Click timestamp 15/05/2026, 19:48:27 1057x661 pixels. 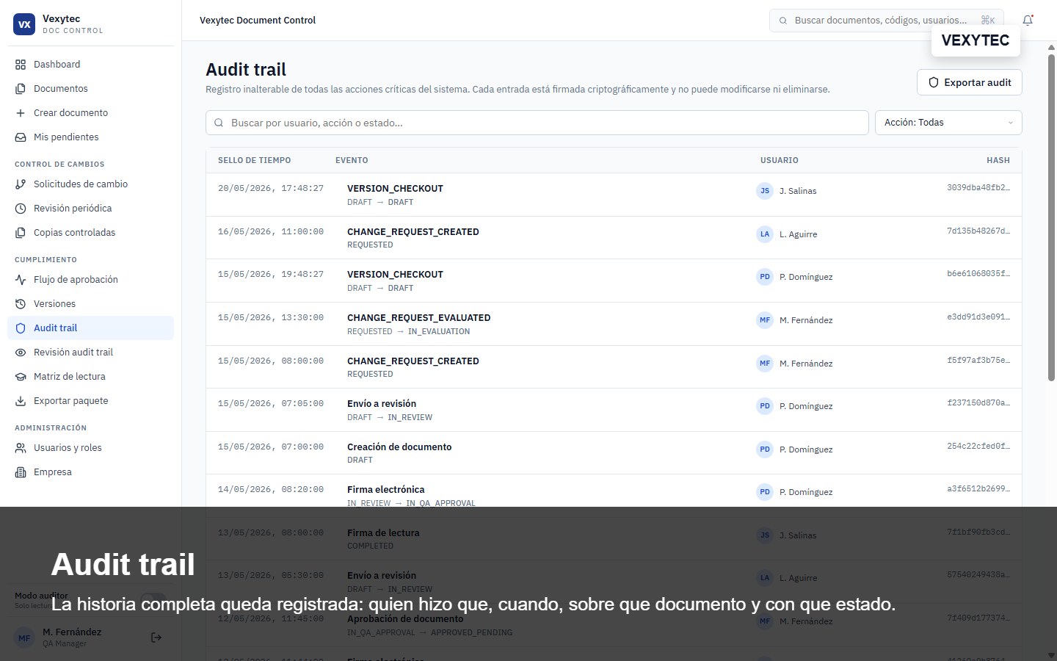click(271, 274)
